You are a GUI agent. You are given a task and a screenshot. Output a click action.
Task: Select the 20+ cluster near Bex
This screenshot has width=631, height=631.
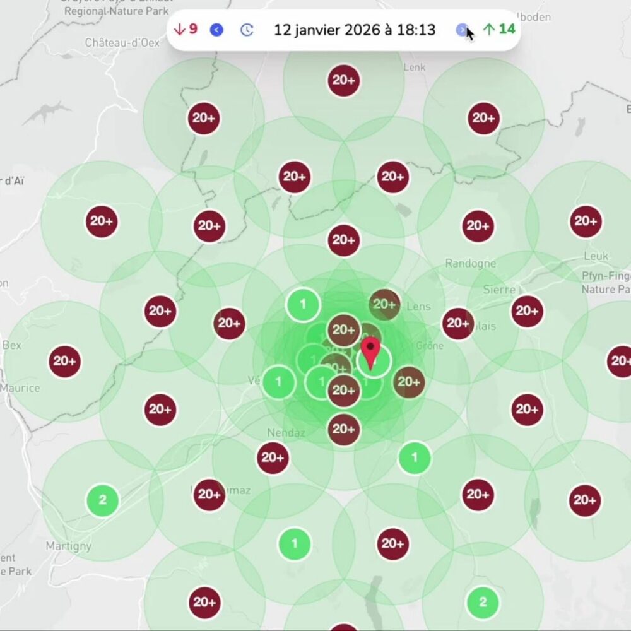[64, 362]
